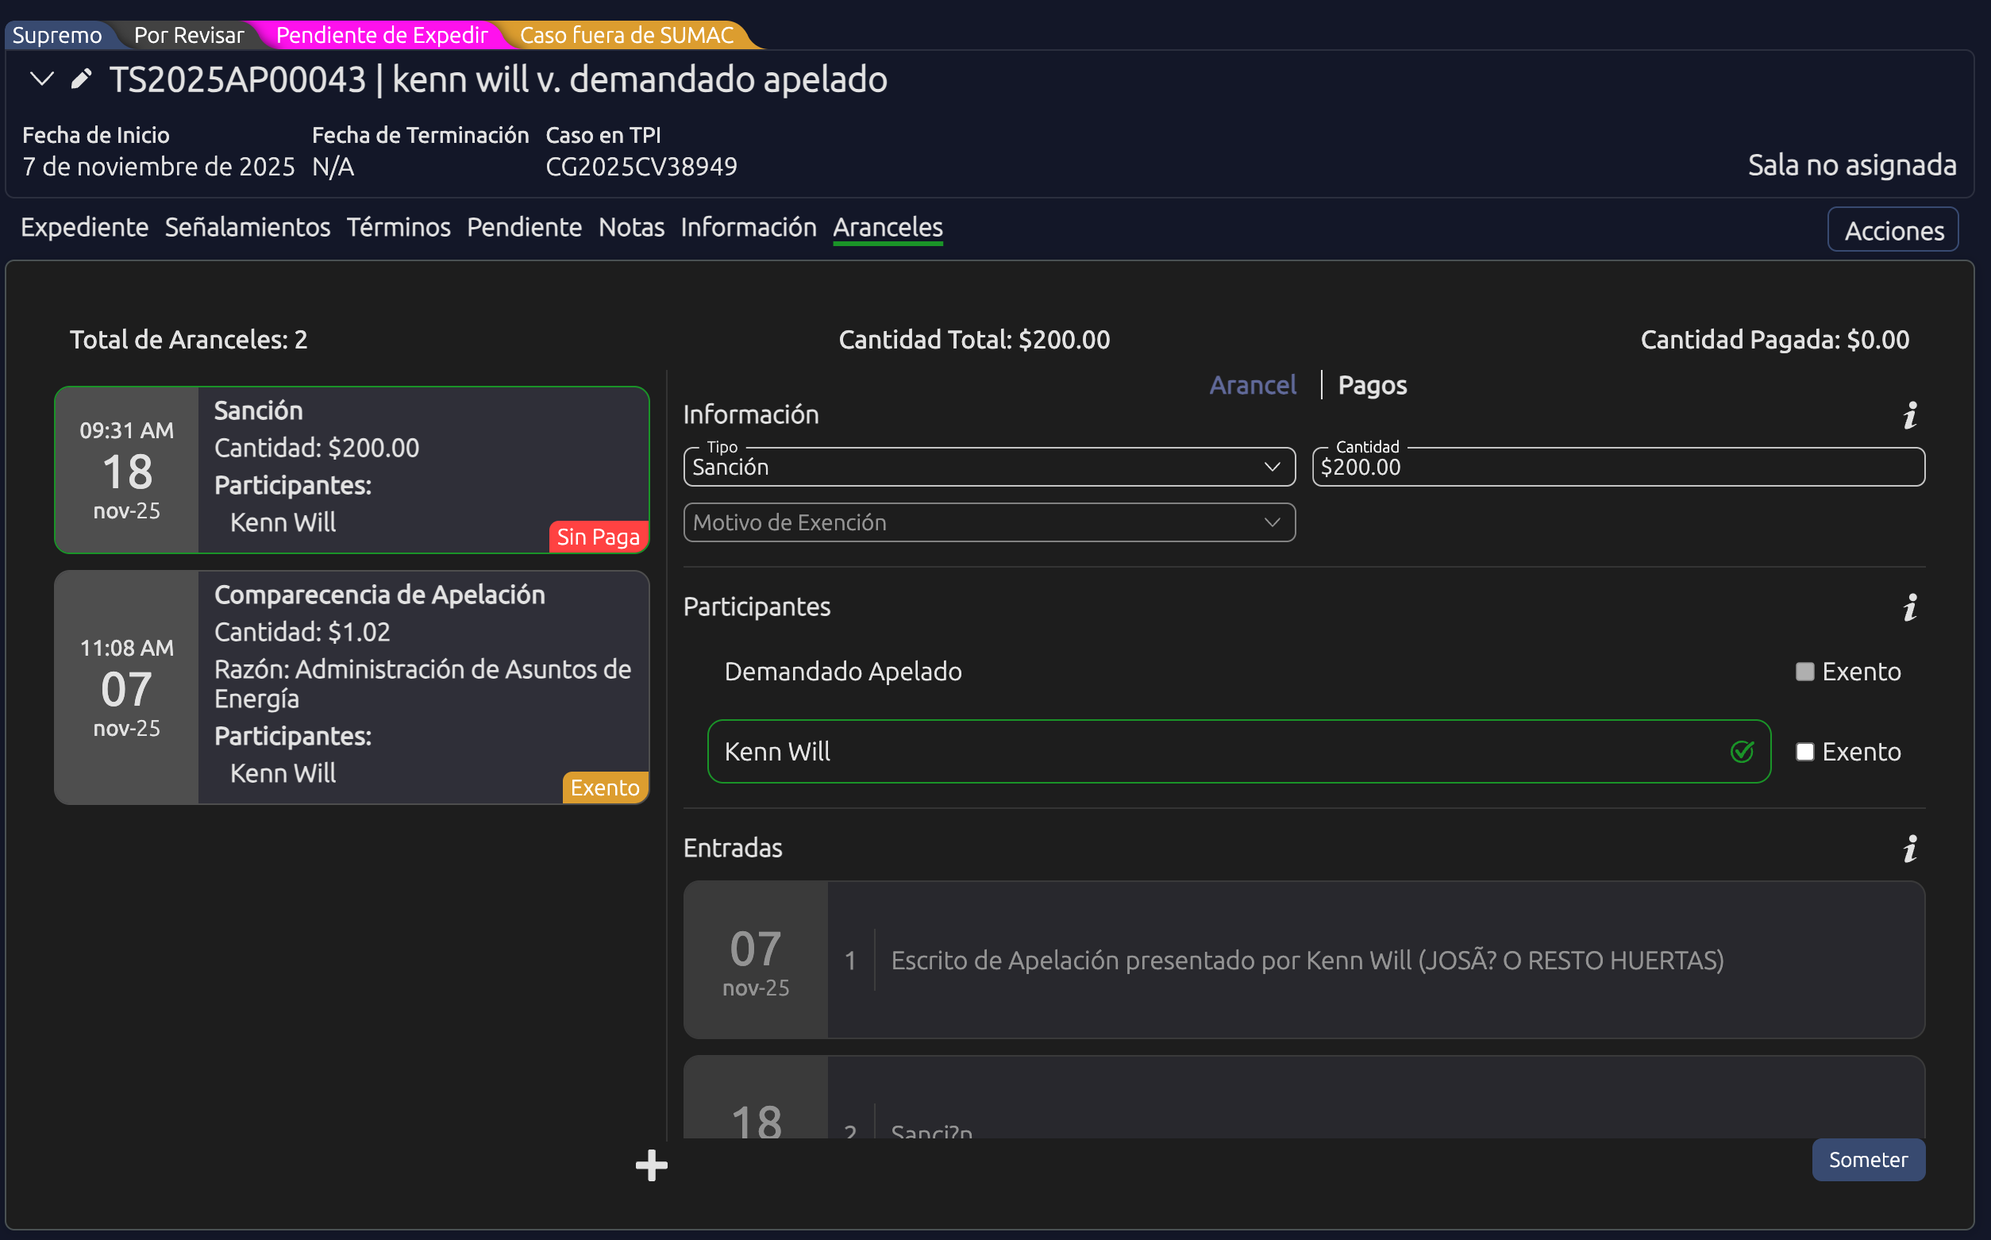Select the Pendiente de Expedir magenta tag
Screen dimensions: 1991x1240
click(381, 35)
